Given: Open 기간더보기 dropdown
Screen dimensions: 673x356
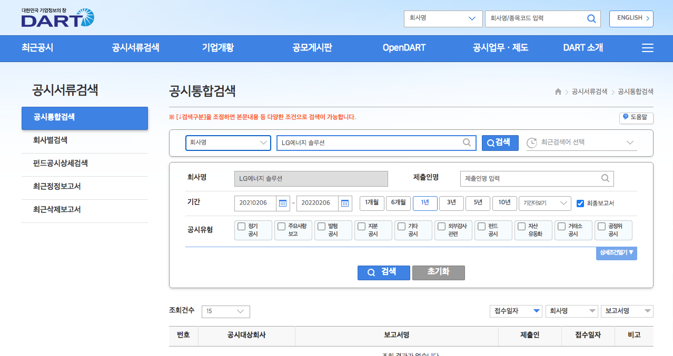Looking at the screenshot, I should coord(545,203).
